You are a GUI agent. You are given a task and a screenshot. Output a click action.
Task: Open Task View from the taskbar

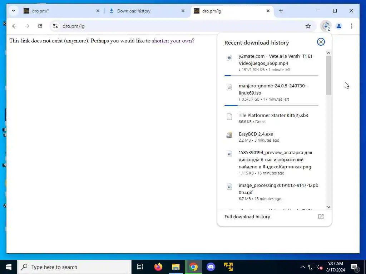[140, 267]
